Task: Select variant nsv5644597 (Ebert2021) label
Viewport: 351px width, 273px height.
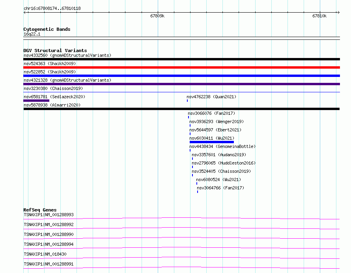Action: [x=215, y=130]
